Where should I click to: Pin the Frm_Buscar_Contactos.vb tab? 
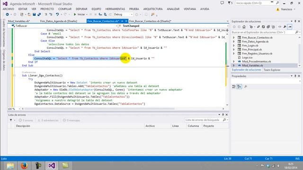[x=122, y=21]
